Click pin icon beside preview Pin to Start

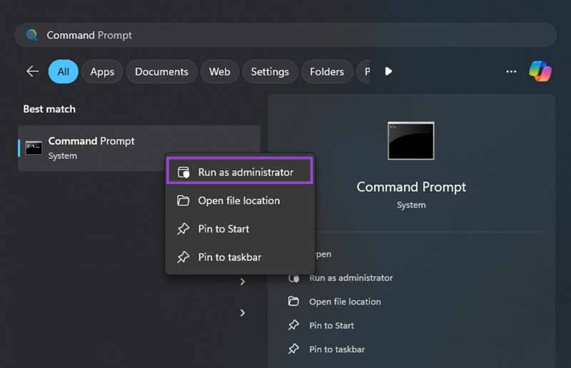point(293,325)
